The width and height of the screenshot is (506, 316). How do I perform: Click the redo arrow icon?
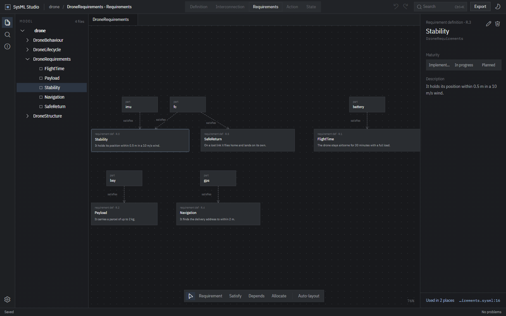[406, 7]
